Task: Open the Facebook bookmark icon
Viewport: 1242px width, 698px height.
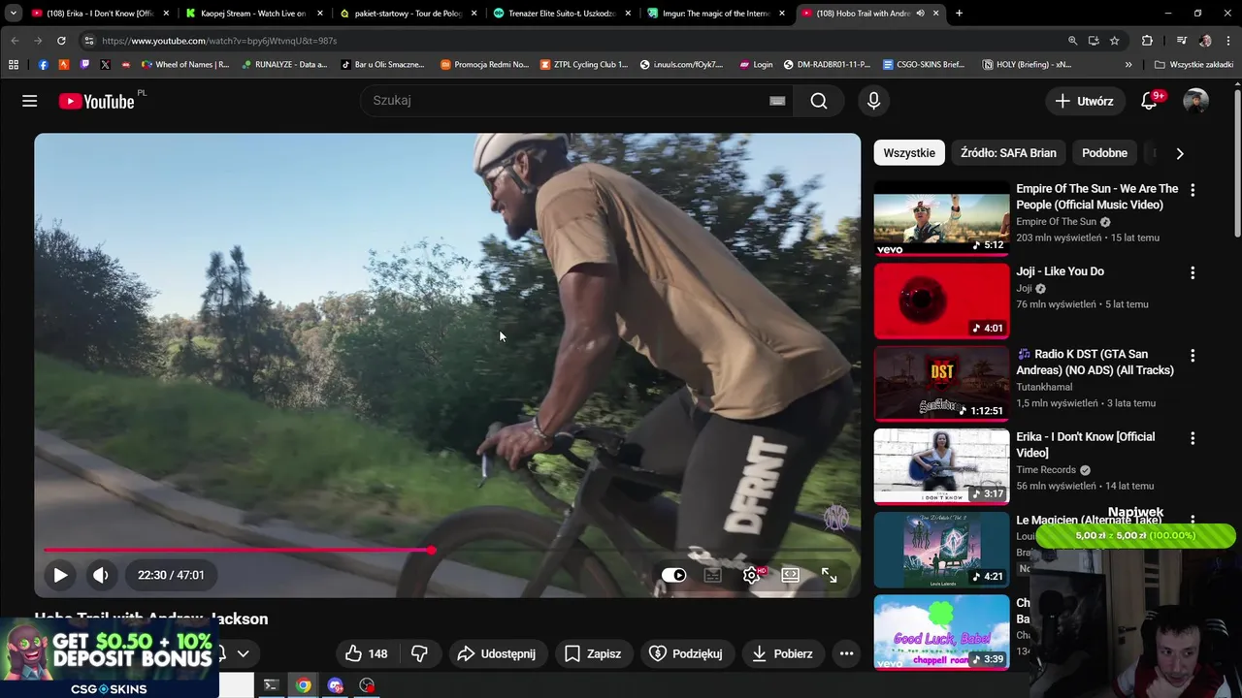Action: (43, 65)
